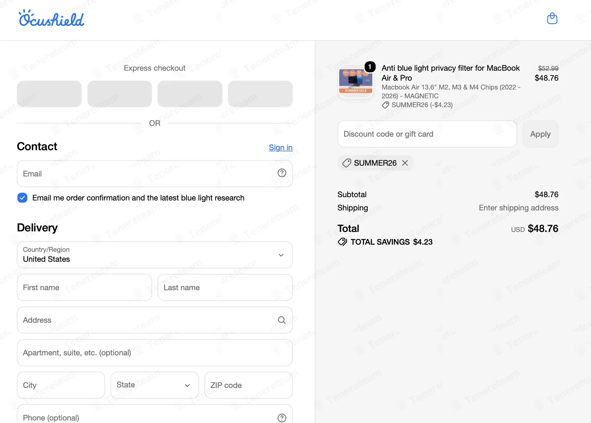
Task: Click the Total amount '$48.76'
Action: click(x=543, y=228)
